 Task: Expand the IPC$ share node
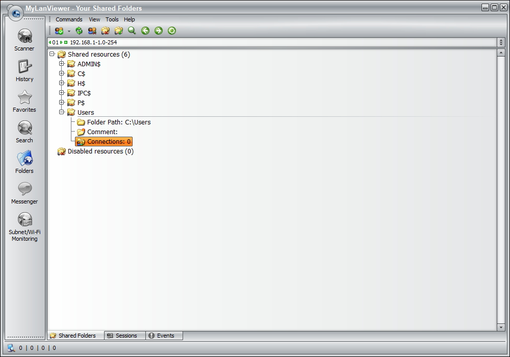(x=62, y=93)
